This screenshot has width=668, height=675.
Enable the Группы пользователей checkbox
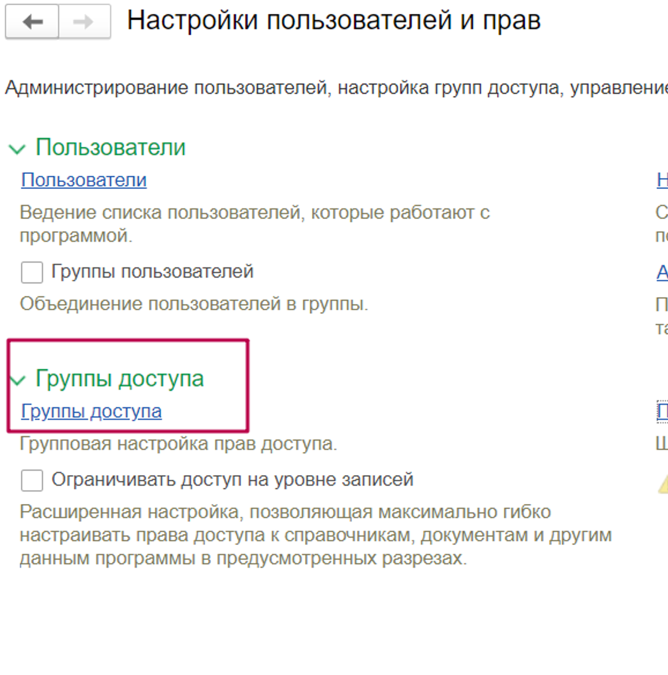(x=32, y=272)
